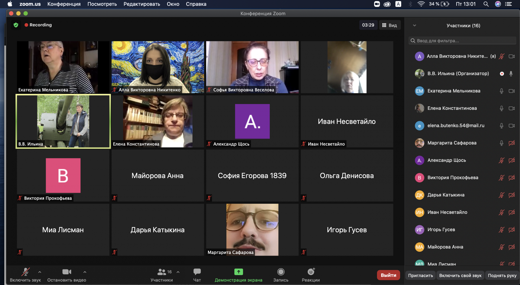Viewport: 520px width, 285px height.
Task: Select Софья Викторовна Веселова video tile
Action: (252, 67)
